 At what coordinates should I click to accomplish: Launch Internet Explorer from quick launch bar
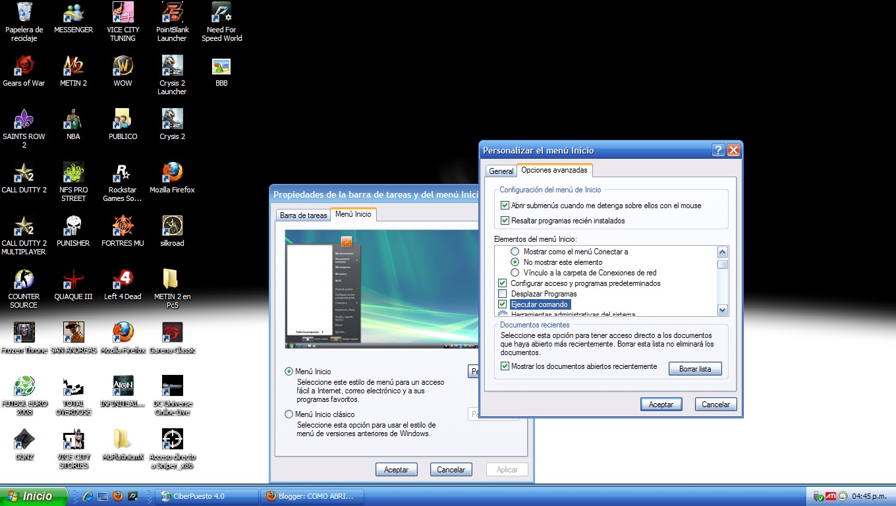[x=87, y=496]
